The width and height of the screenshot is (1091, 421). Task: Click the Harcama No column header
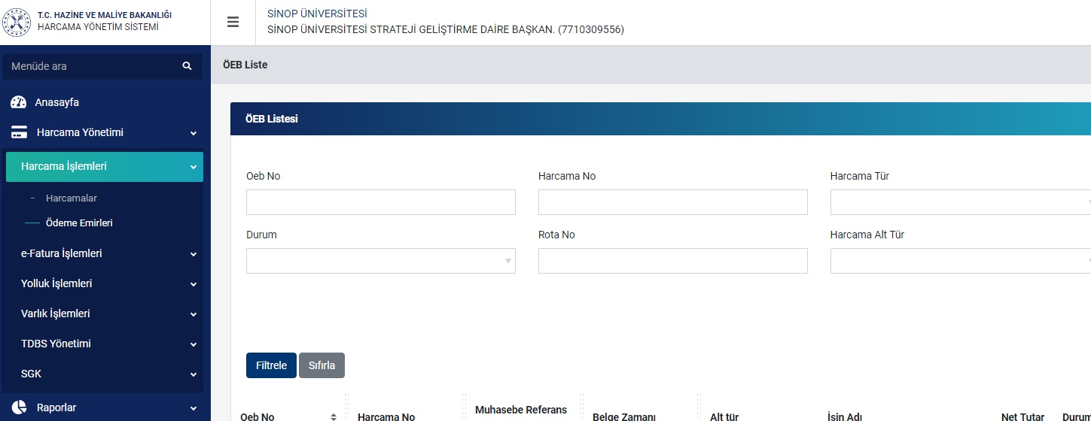click(386, 416)
